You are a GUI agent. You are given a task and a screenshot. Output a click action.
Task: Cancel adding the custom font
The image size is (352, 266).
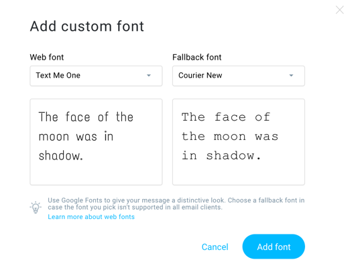(215, 247)
